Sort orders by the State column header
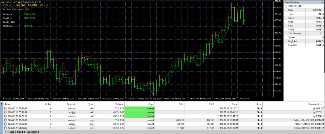The height and width of the screenshot is (134, 325). tap(251, 104)
